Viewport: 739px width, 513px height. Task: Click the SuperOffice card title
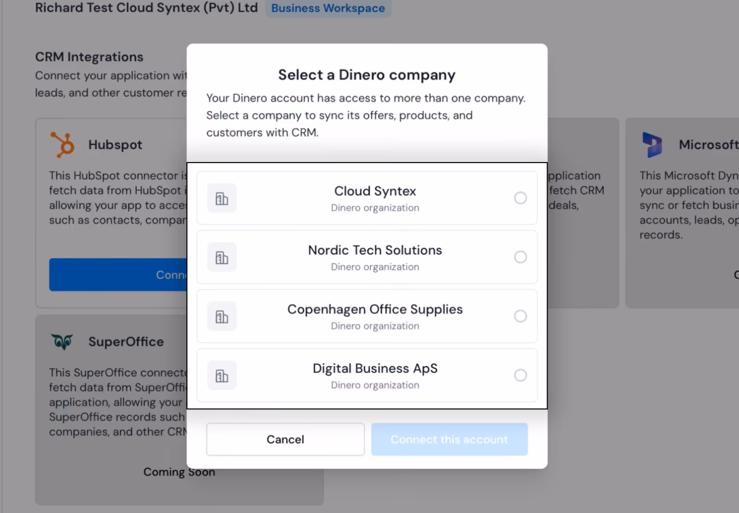tap(126, 342)
